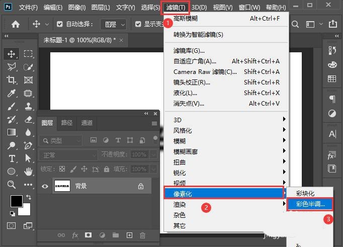This screenshot has width=343, height=247.
Task: Select the Rectangular Marquee tool
Action: pos(28,54)
